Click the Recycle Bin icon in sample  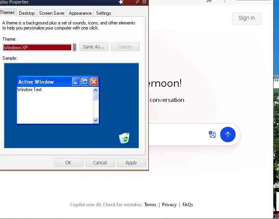[x=124, y=138]
